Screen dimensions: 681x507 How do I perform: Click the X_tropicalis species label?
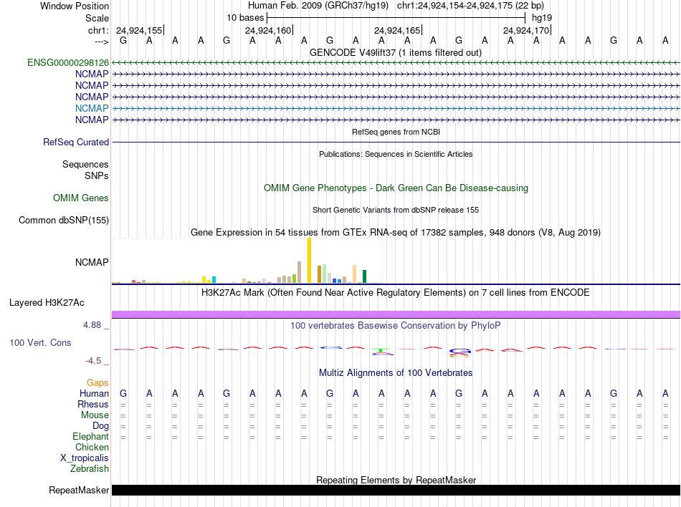pyautogui.click(x=85, y=458)
